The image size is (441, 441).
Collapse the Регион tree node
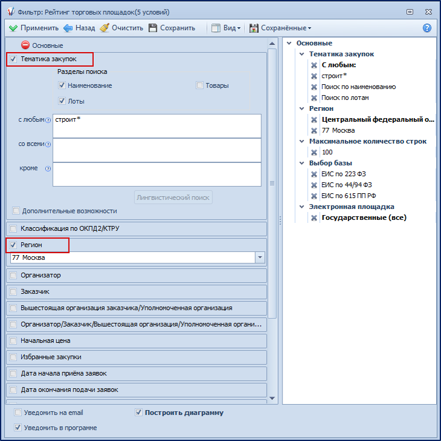302,108
